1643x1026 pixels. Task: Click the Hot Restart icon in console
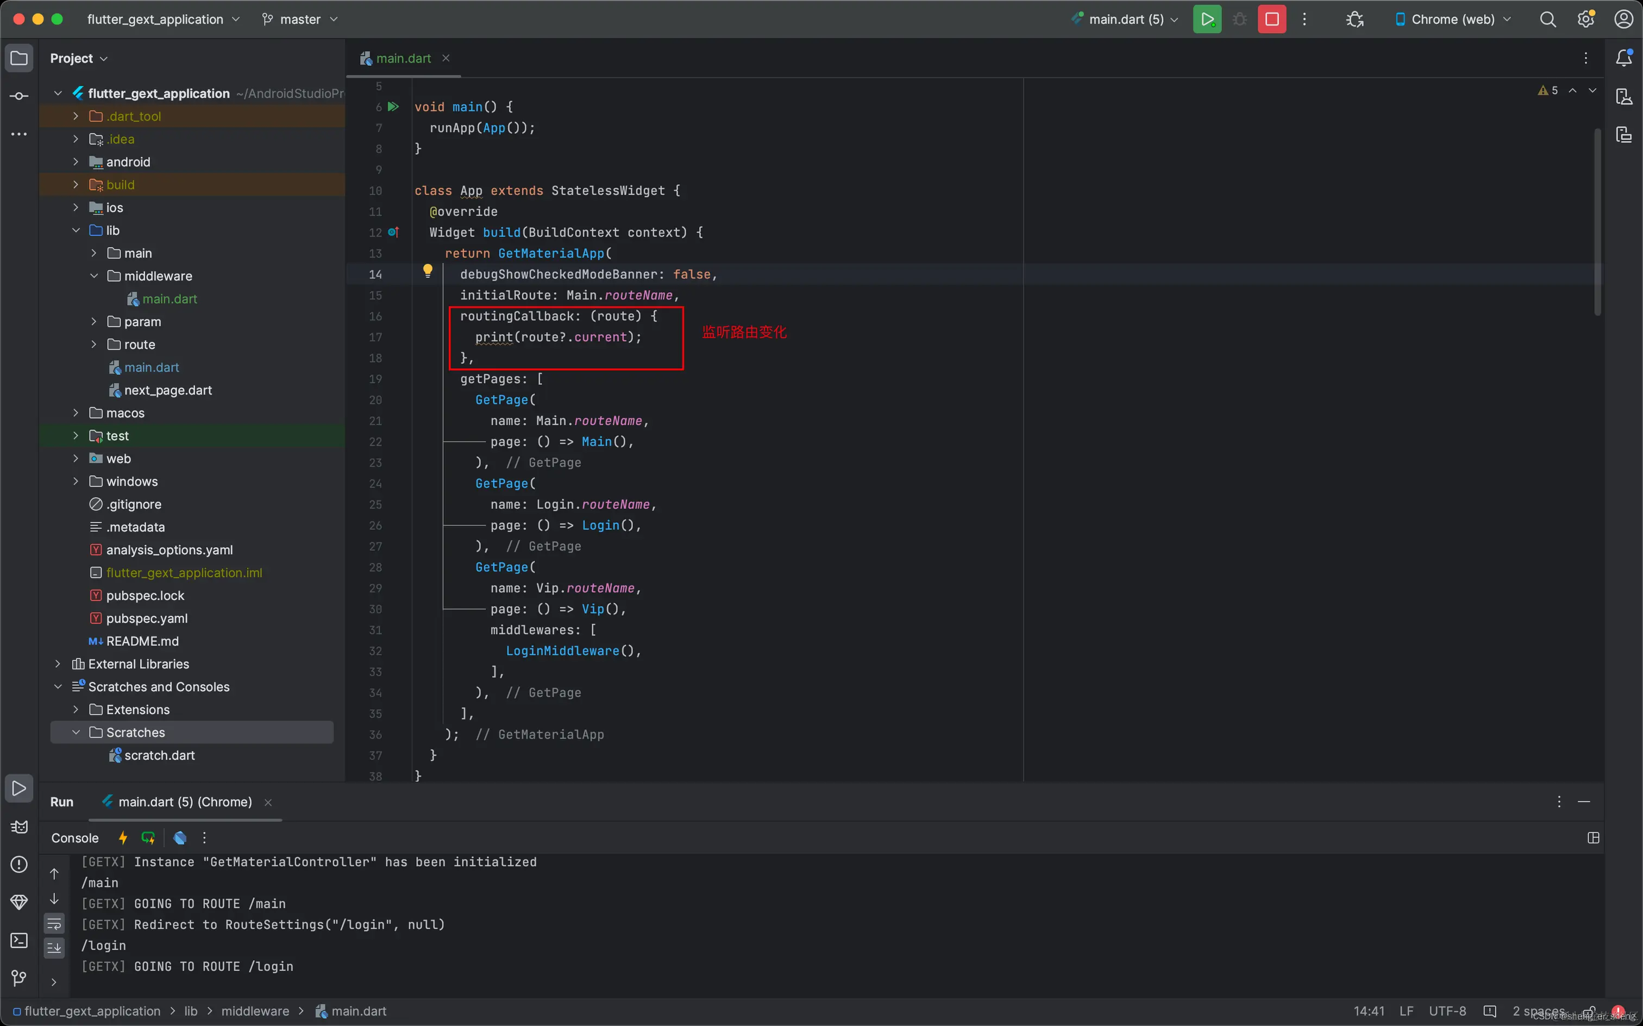148,838
